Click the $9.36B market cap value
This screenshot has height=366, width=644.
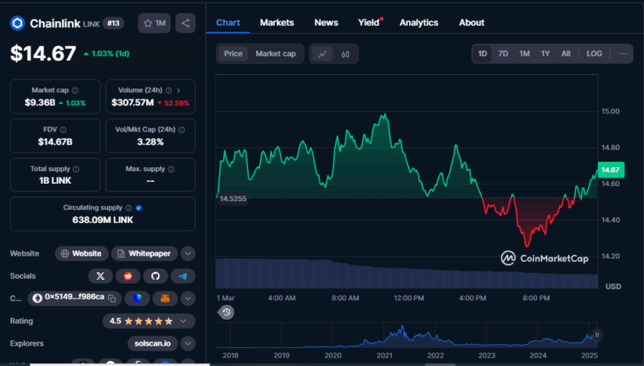tap(40, 103)
